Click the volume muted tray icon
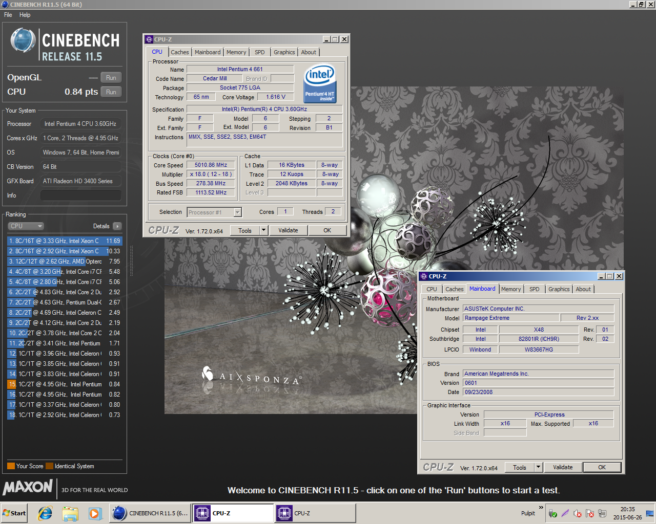Image resolution: width=656 pixels, height=524 pixels. click(x=578, y=513)
